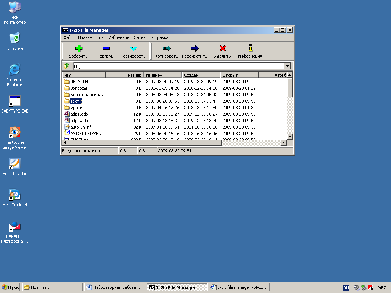Click the file list scroll-up arrow
391x293 pixels.
[289, 75]
